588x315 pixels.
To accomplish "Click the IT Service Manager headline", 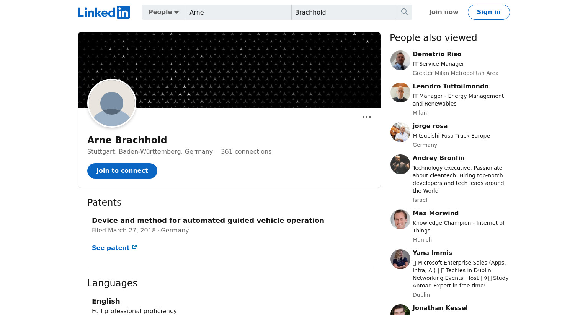I will 438,64.
